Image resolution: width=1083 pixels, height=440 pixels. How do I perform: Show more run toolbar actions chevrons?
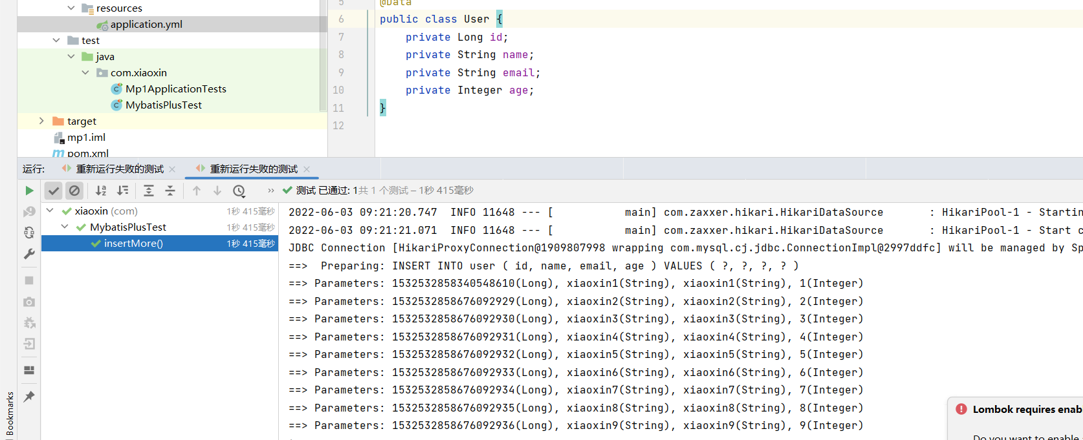coord(271,191)
